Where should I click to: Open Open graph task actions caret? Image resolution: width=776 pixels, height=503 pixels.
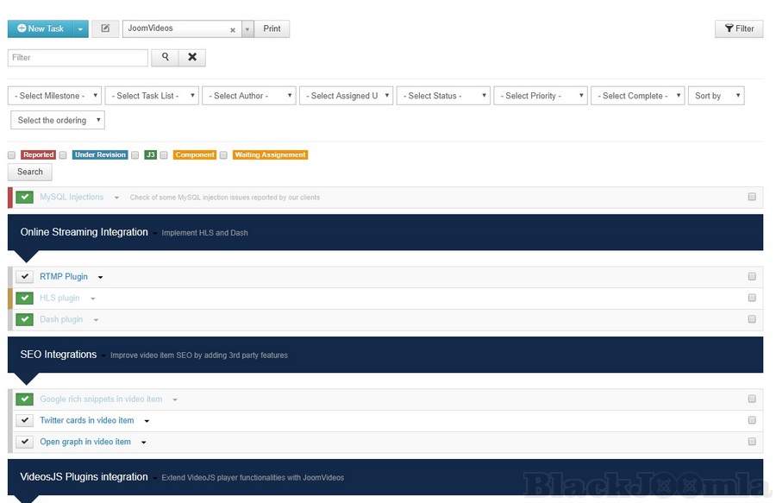click(x=143, y=443)
